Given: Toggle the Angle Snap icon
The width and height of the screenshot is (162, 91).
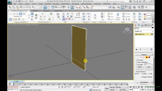Looking at the screenshot, I should point(80,7).
